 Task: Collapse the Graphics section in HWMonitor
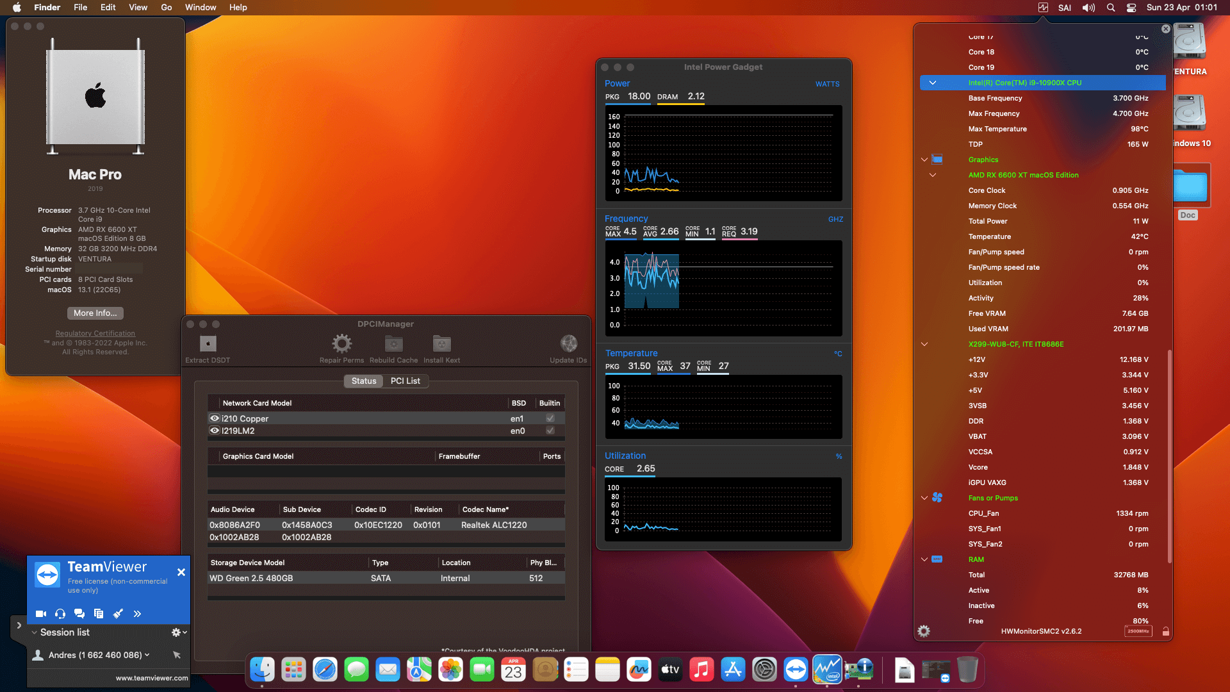pos(924,160)
